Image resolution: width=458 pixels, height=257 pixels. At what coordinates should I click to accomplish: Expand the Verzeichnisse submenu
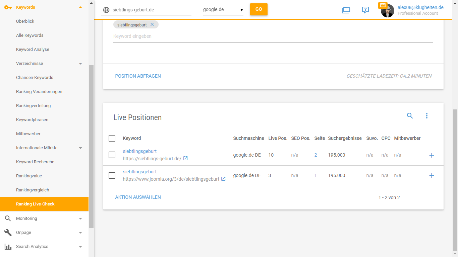(80, 64)
